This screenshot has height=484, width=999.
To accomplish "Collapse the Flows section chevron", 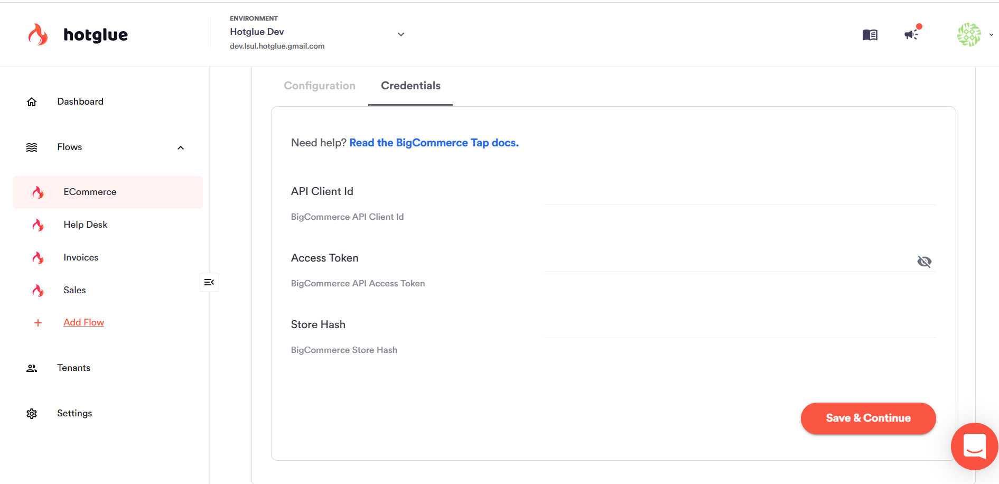I will [181, 148].
